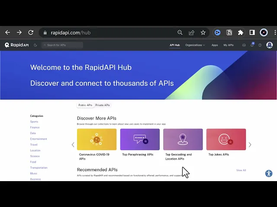Focus the Search for APIs field
This screenshot has height=207, width=277.
(62, 45)
